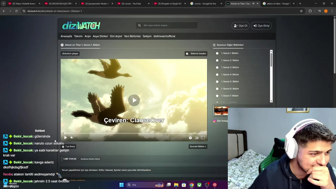Open File Explorer from taskbar
This screenshot has width=336, height=189.
point(176,185)
